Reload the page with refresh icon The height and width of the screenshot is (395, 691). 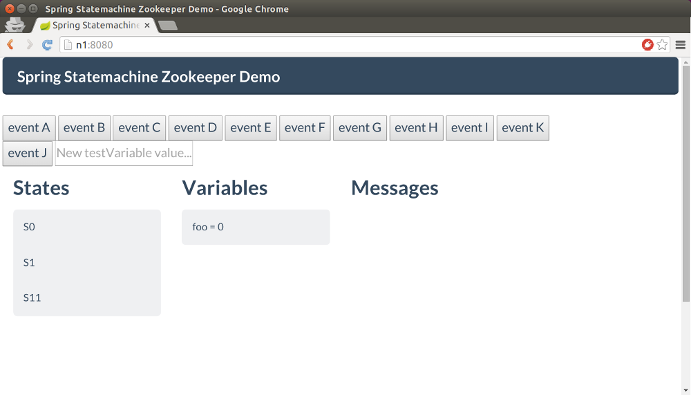click(47, 44)
